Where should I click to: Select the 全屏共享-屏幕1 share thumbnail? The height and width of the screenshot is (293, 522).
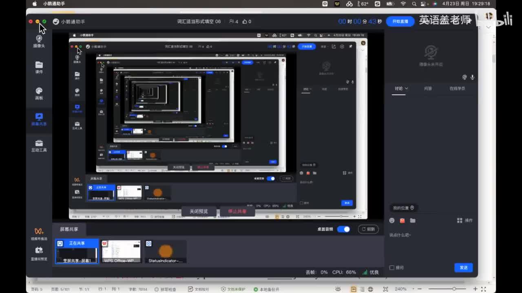pos(77,251)
